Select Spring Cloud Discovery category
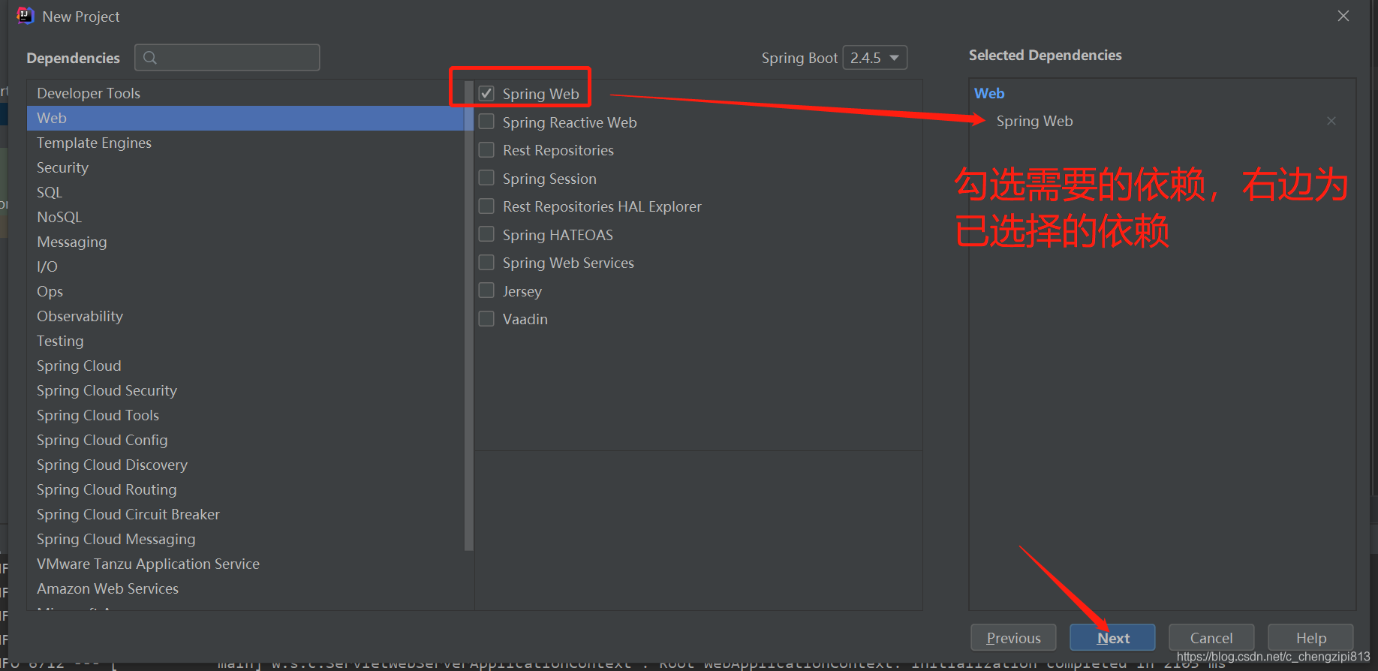The height and width of the screenshot is (671, 1378). [245, 465]
